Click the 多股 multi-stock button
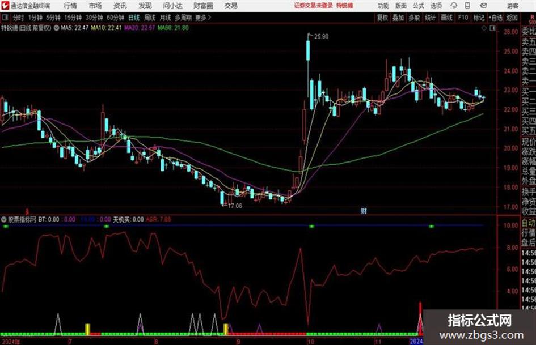This screenshot has height=345, width=536. click(x=414, y=18)
